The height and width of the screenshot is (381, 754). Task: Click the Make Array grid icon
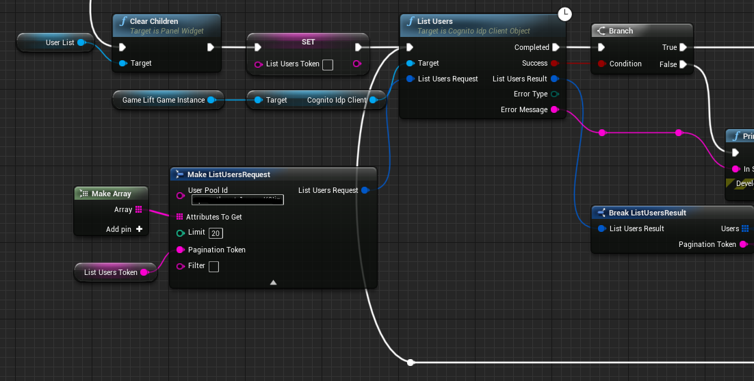pos(84,194)
